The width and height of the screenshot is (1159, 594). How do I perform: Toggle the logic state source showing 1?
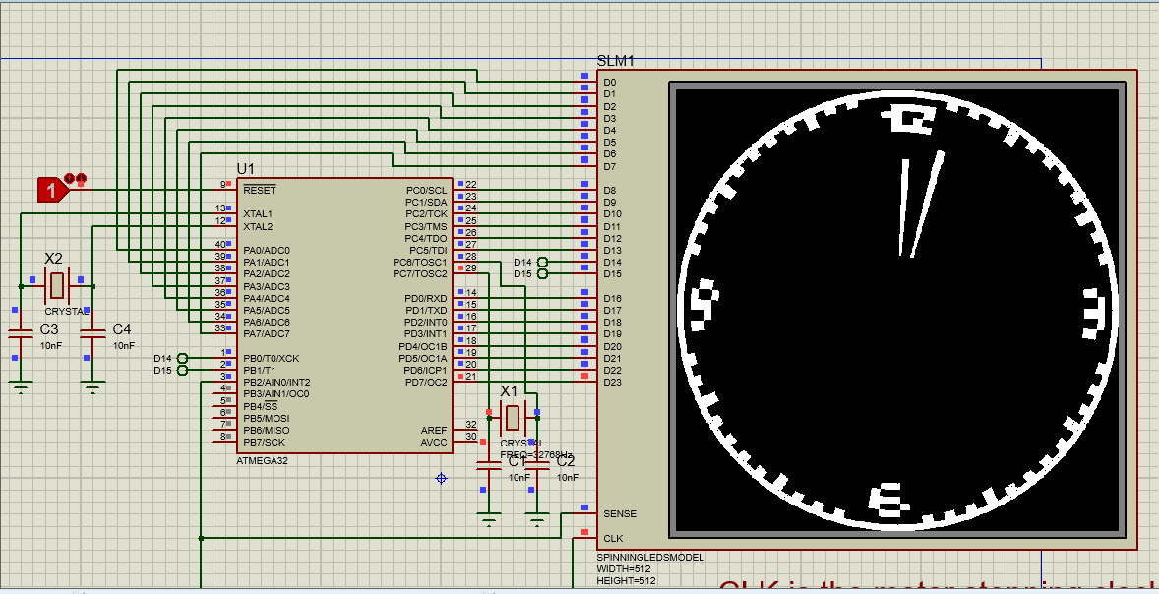[52, 190]
